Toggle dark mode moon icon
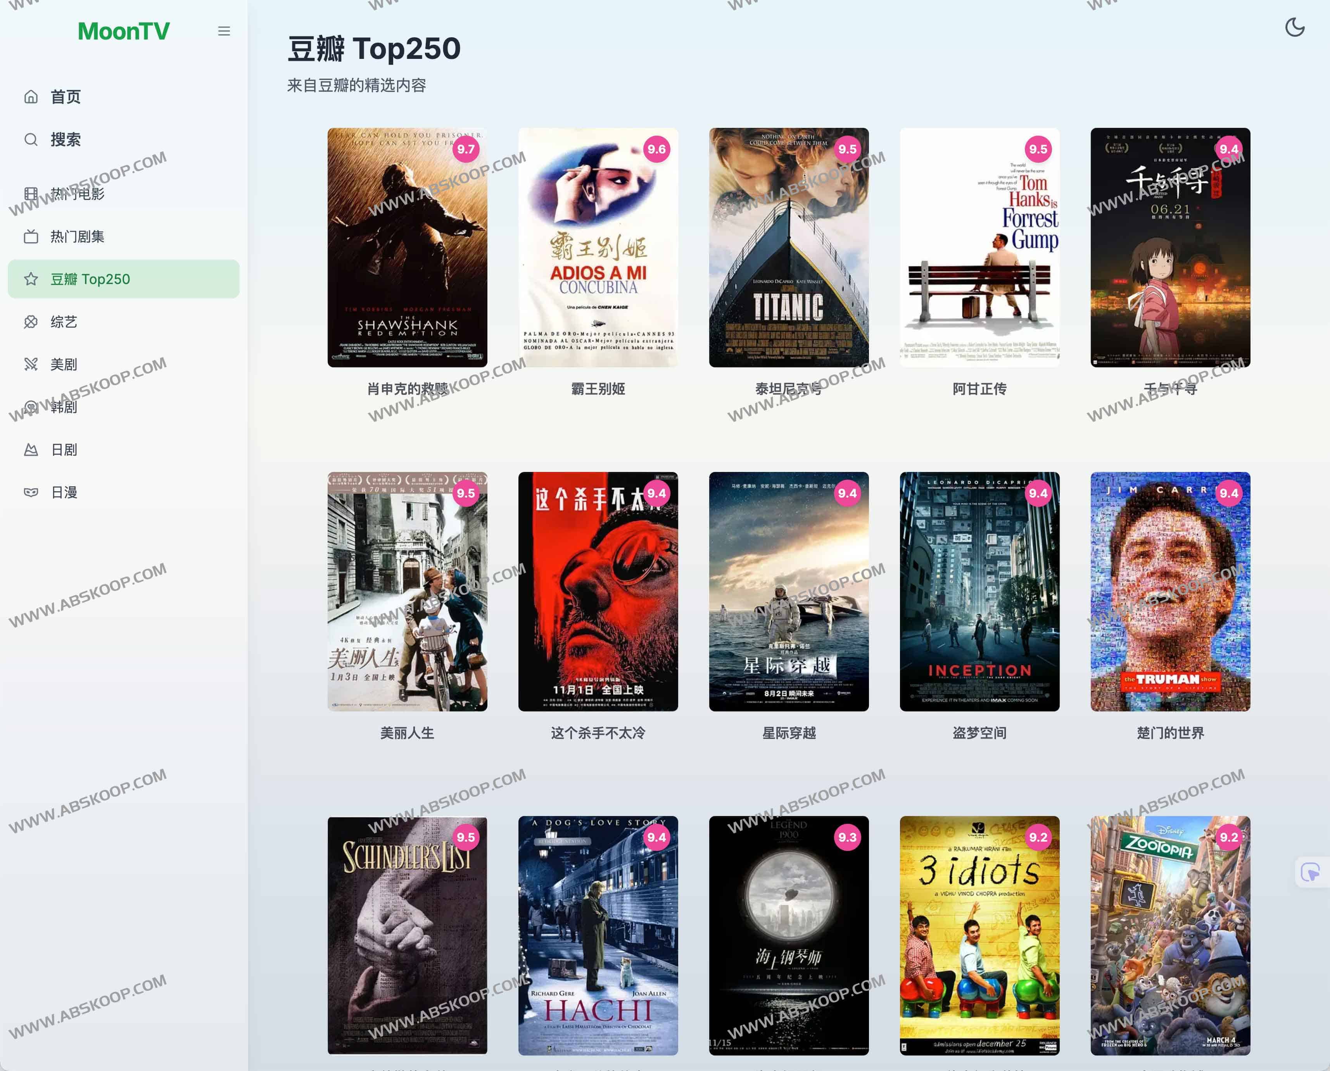The image size is (1330, 1071). click(1294, 27)
